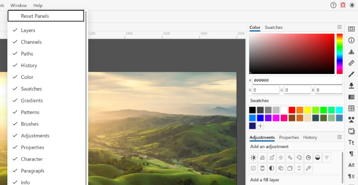Add a Color Balance adjustment (gauge icon)

point(308,158)
